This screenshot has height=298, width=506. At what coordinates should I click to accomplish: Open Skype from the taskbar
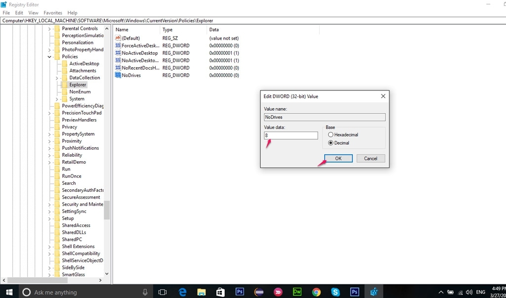pyautogui.click(x=336, y=292)
